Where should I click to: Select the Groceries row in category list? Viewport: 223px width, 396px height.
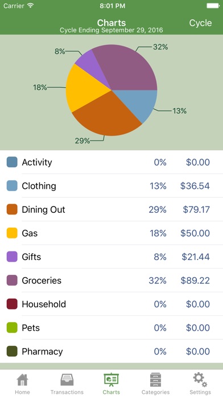point(111,280)
